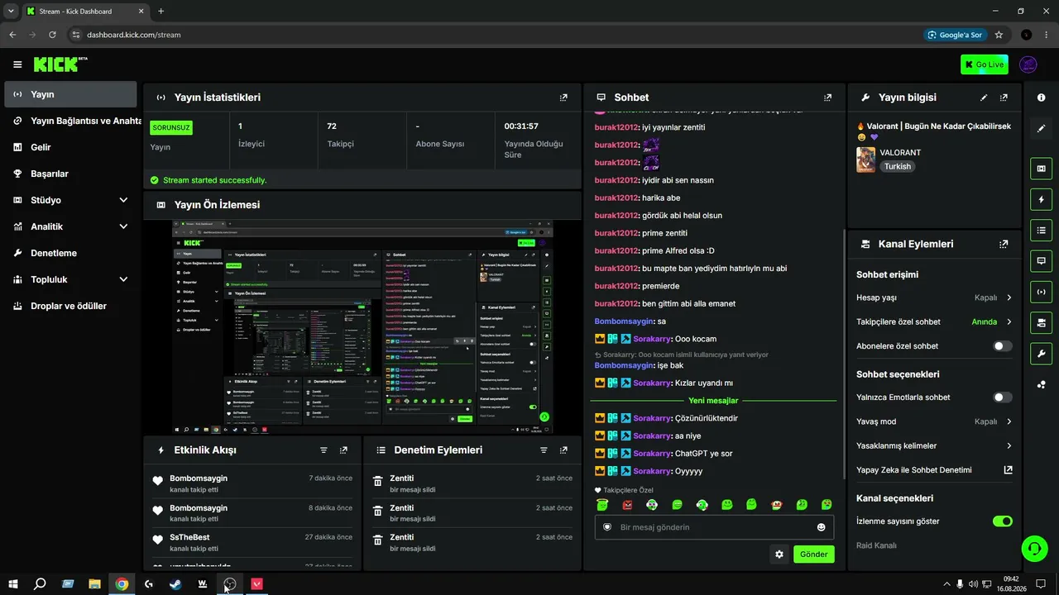Insert the angel halo emote
The image size is (1059, 595).
603,504
